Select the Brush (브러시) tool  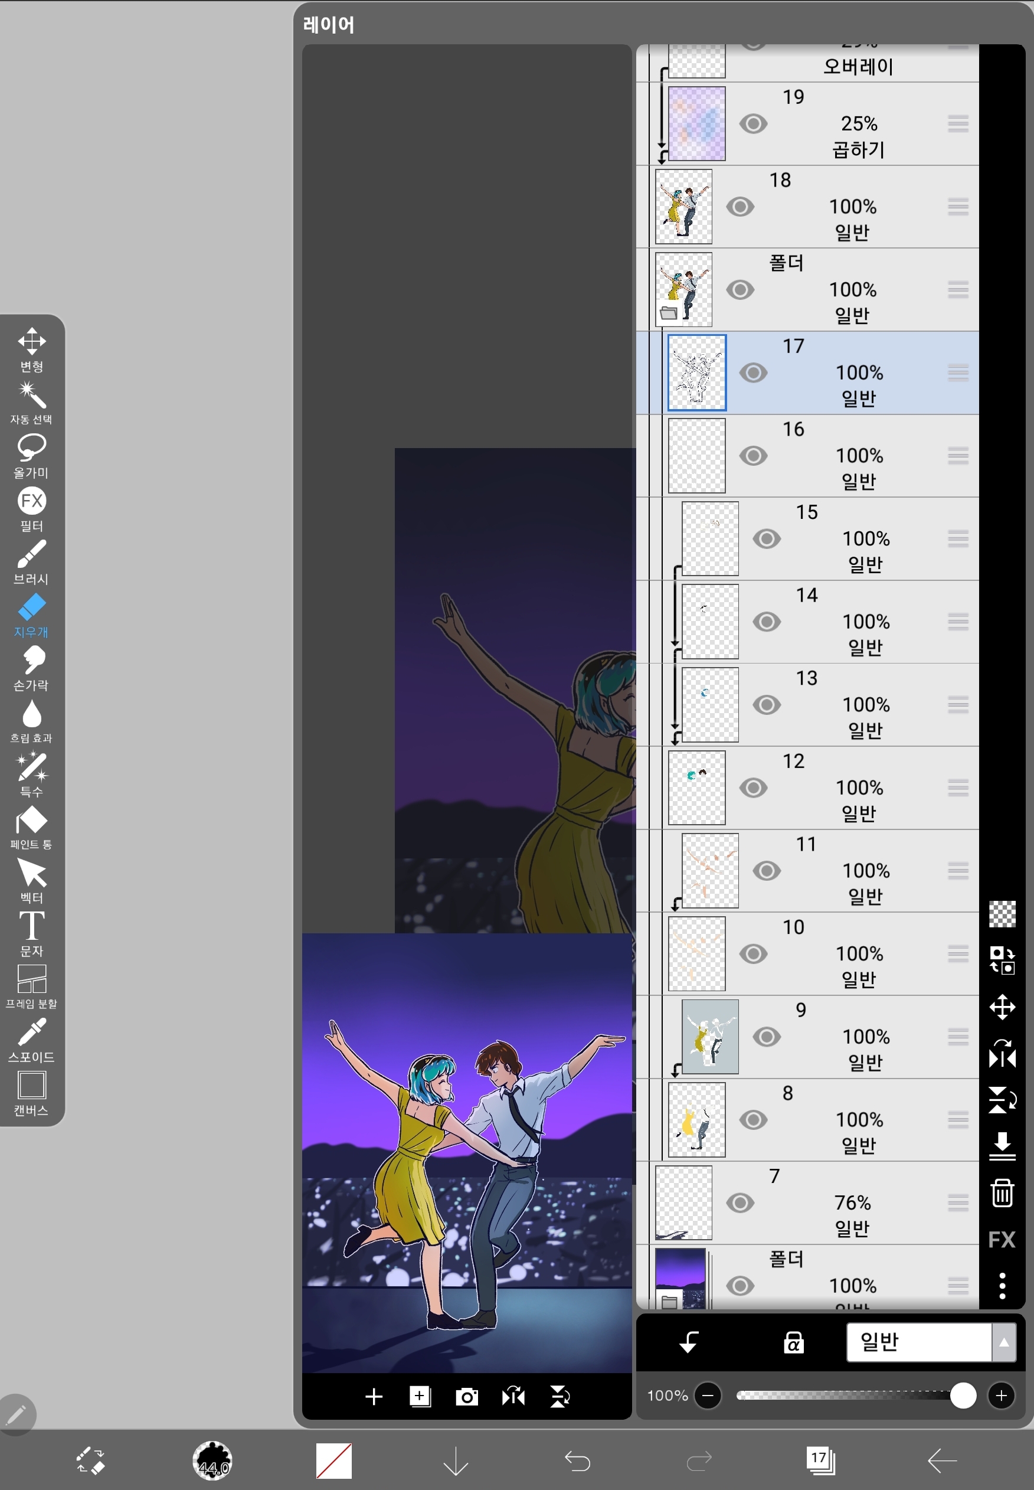click(x=31, y=563)
